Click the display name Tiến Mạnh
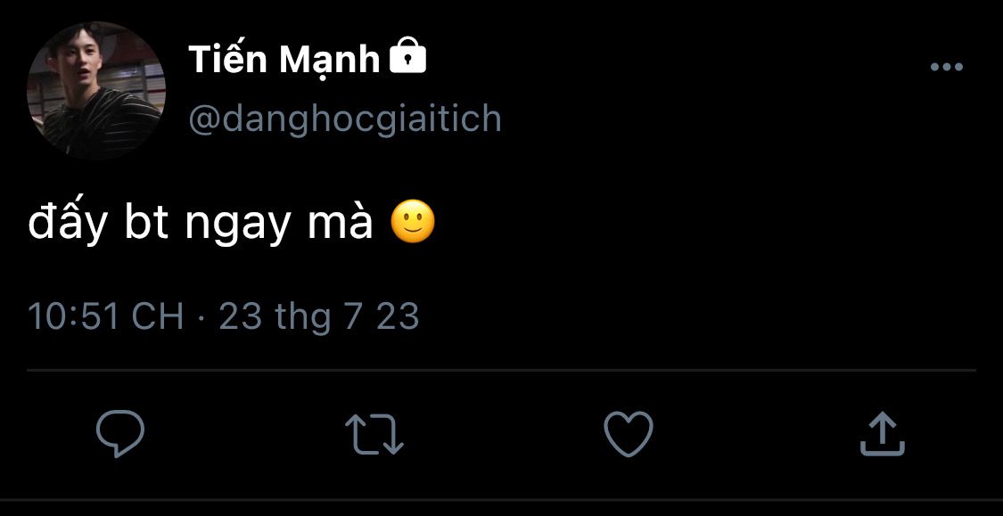The width and height of the screenshot is (1003, 516). click(284, 60)
